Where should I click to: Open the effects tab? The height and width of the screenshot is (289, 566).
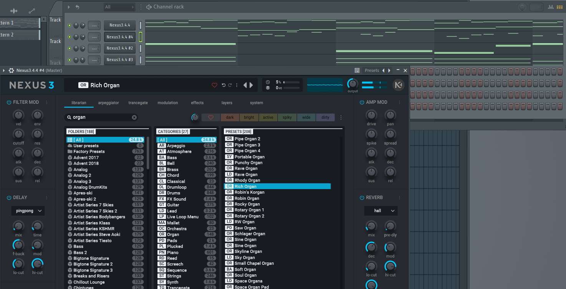pyautogui.click(x=197, y=103)
